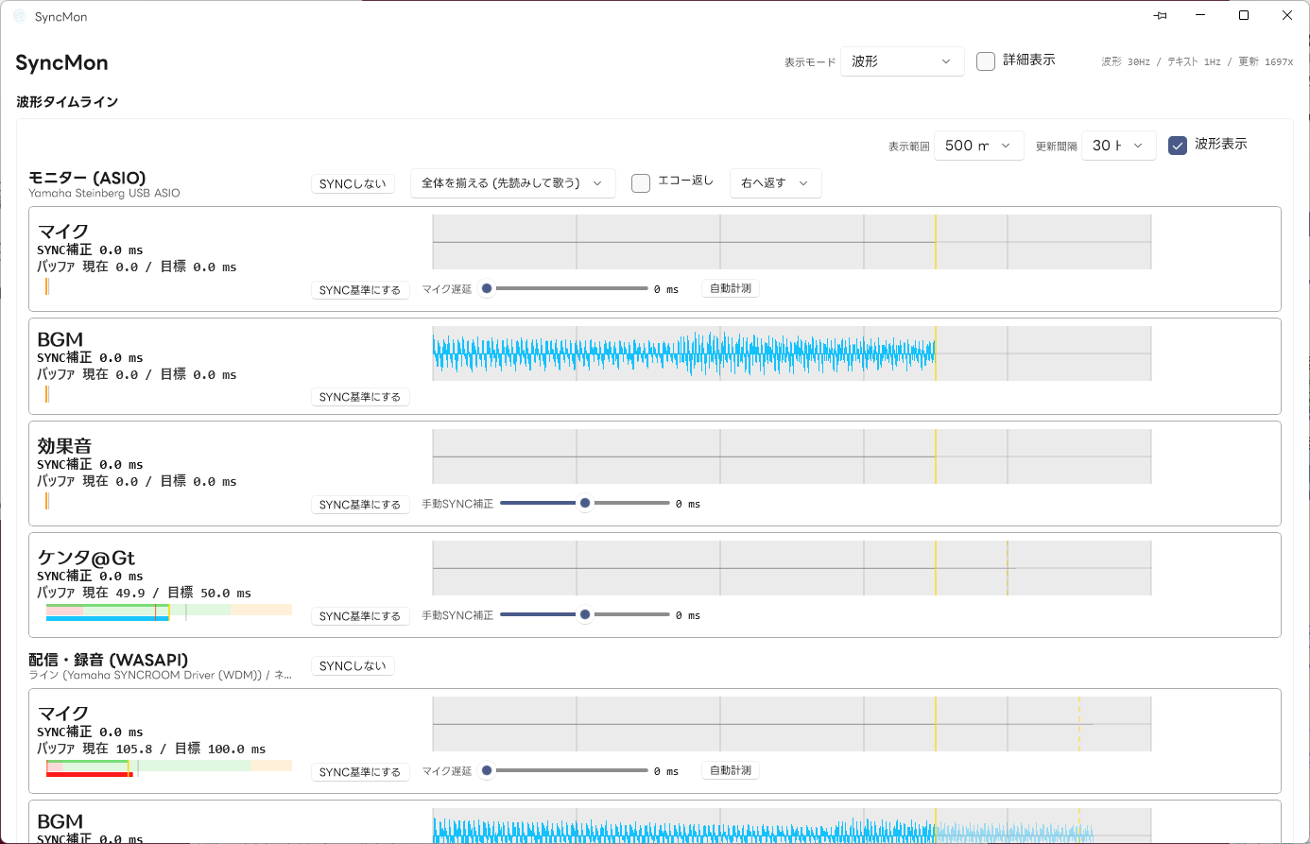
Task: Click the monitor BGM waveform display
Action: point(792,353)
